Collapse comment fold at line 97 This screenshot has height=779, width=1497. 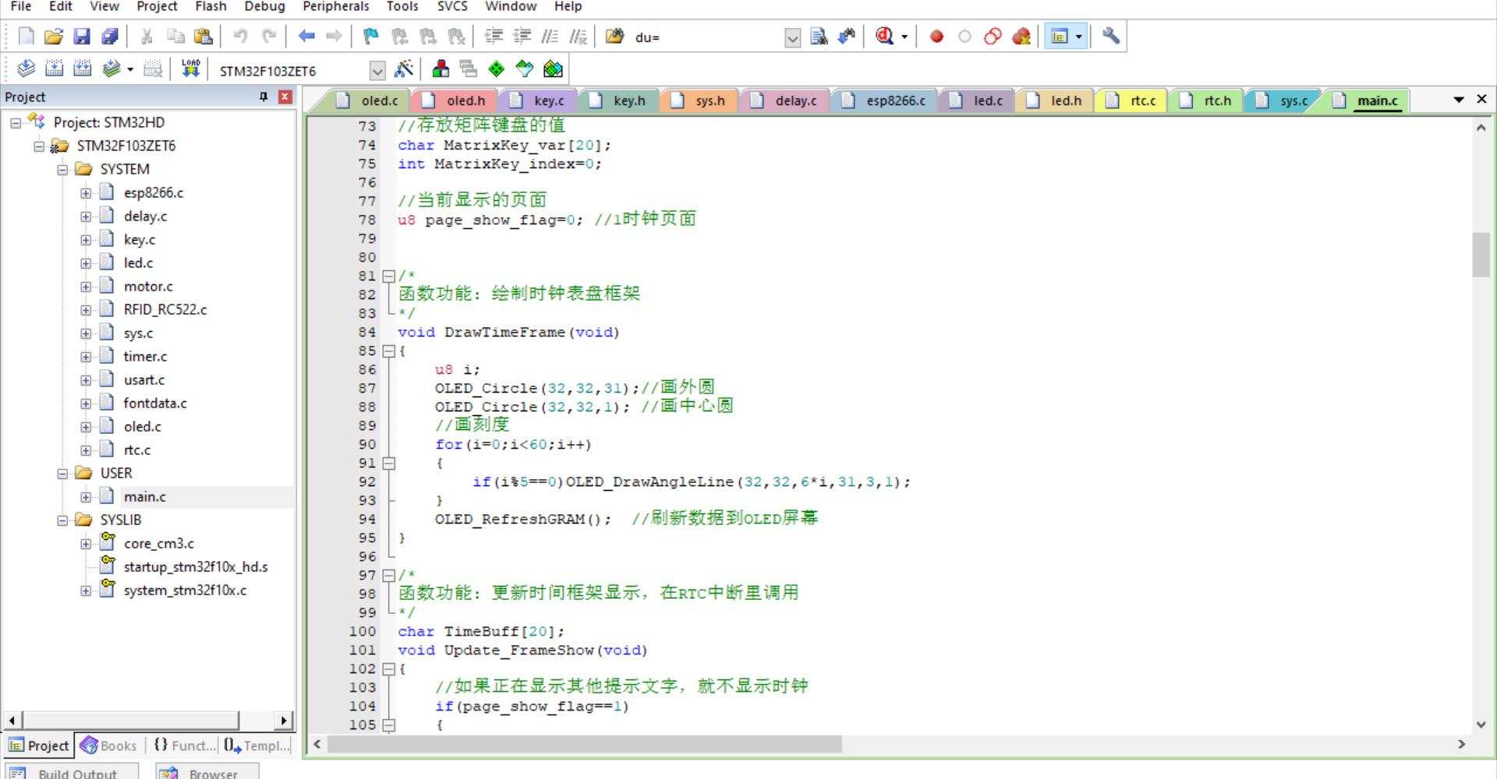pos(388,576)
